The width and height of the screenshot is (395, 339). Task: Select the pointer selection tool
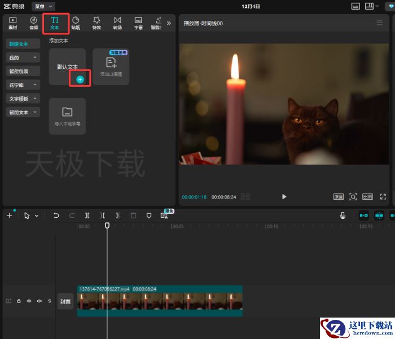[27, 215]
